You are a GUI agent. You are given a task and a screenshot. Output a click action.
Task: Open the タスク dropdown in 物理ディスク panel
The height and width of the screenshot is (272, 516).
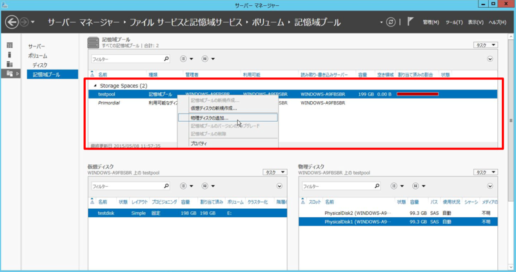(486, 172)
